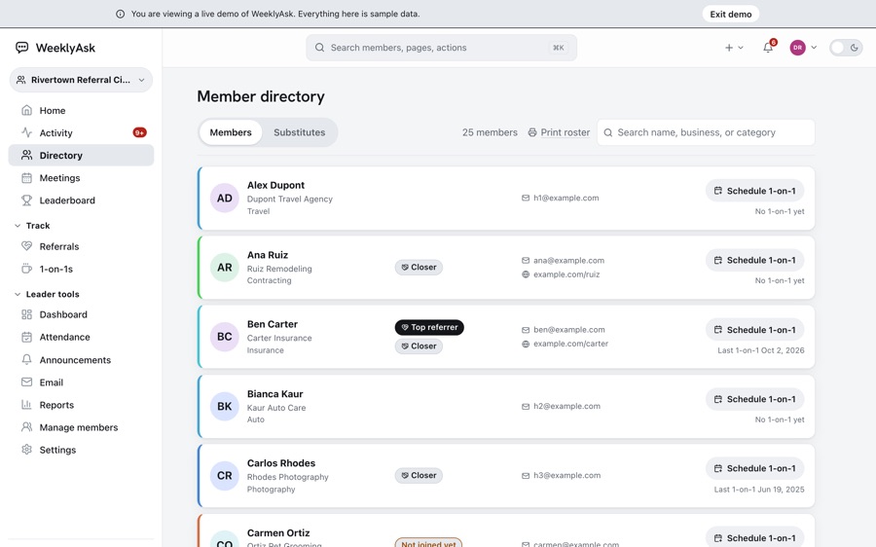This screenshot has height=547, width=876.
Task: Click 'Last 1-on-1 Jun 19, 2025' text
Action: click(x=759, y=490)
